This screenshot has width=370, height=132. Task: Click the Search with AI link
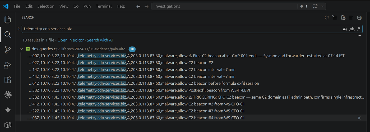(100, 40)
